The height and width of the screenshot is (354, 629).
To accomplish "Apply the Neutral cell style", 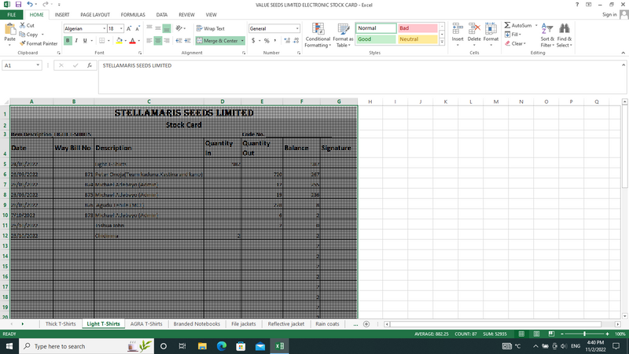I will point(417,39).
